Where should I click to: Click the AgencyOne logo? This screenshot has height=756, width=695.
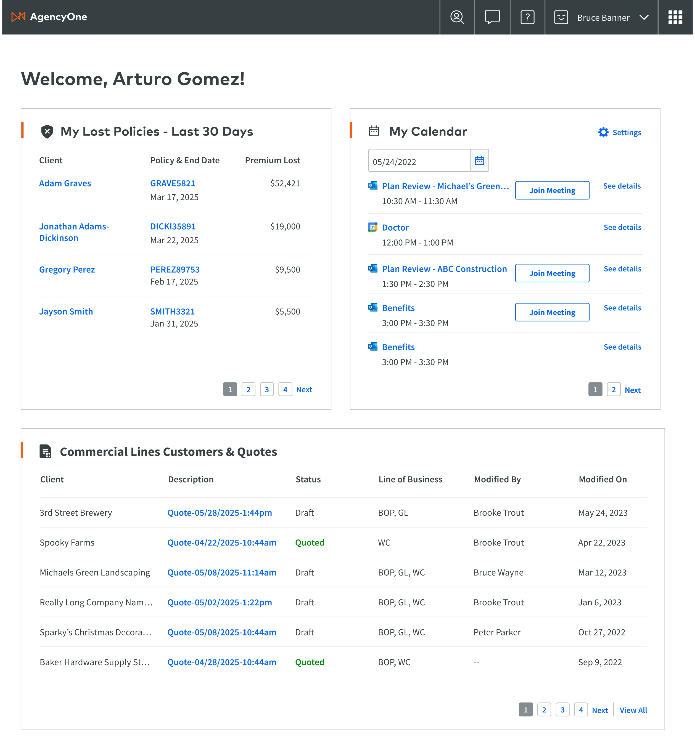pyautogui.click(x=49, y=17)
